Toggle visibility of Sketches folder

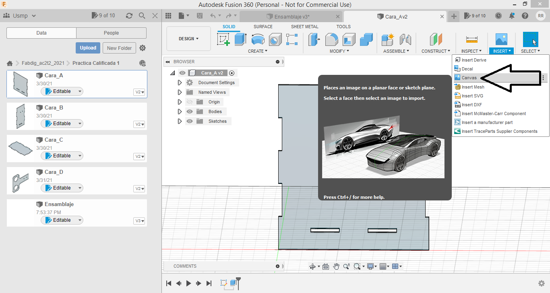click(x=189, y=121)
